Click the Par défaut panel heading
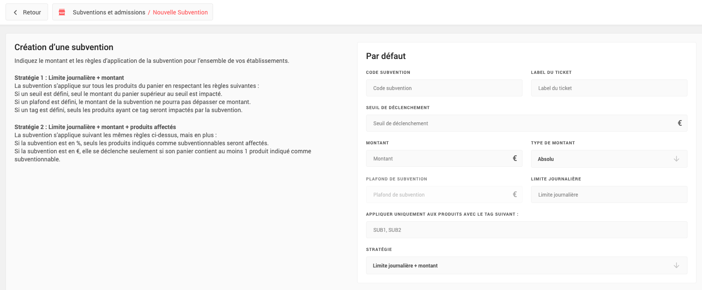The image size is (702, 290). coord(386,56)
